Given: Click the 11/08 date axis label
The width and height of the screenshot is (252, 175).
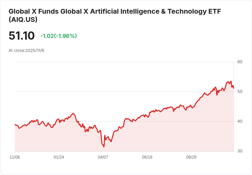Looking at the screenshot, I should pos(15,157).
